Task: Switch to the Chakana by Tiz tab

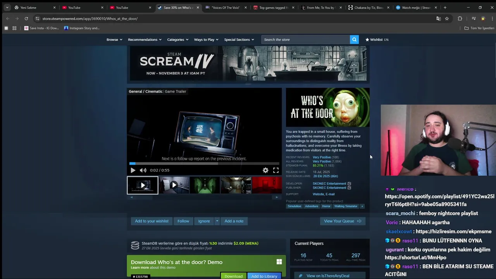Action: (369, 7)
